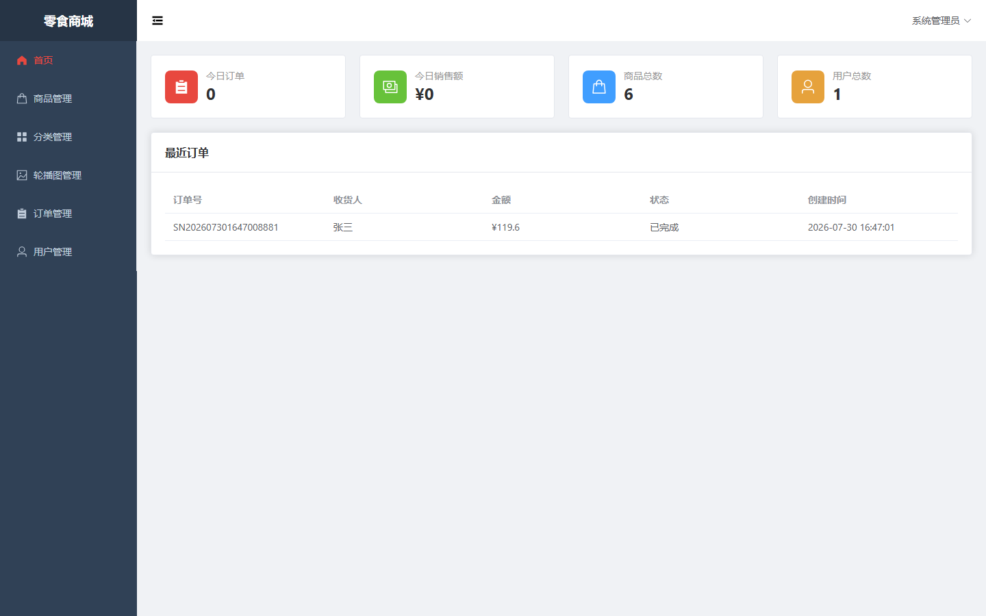The image size is (986, 616).
Task: Click the person icon beside 用户管理
Action: point(22,252)
